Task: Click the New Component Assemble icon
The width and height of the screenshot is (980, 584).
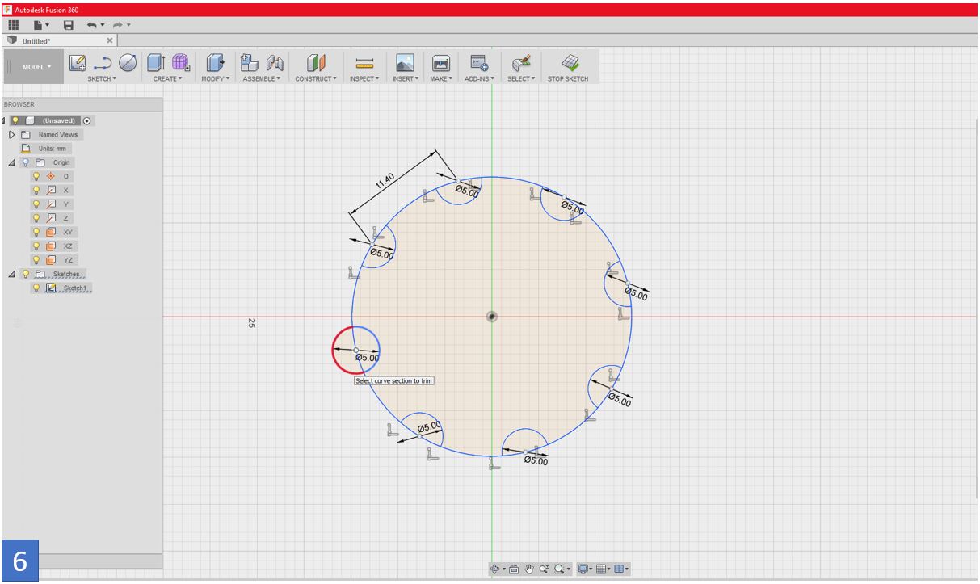Action: 250,62
